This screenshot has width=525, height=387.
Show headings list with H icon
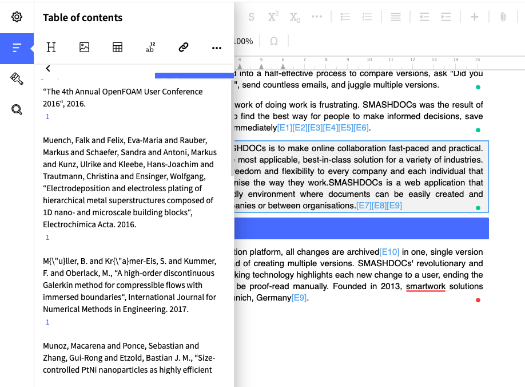coord(51,48)
